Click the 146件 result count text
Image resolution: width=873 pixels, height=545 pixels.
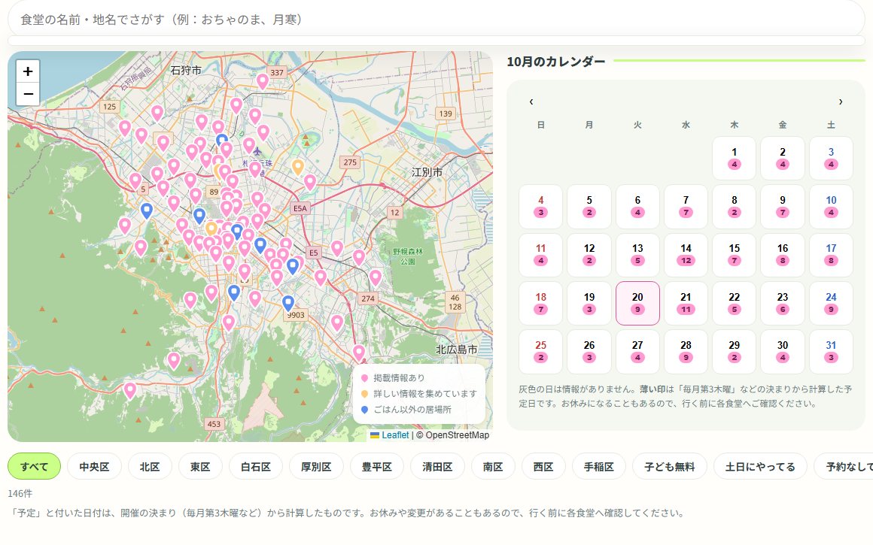coord(20,493)
